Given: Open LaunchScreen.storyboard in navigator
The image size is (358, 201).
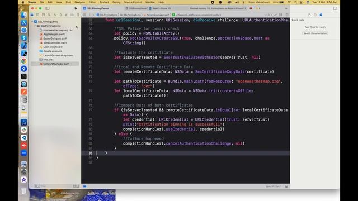Looking at the screenshot, I should pyautogui.click(x=58, y=55).
